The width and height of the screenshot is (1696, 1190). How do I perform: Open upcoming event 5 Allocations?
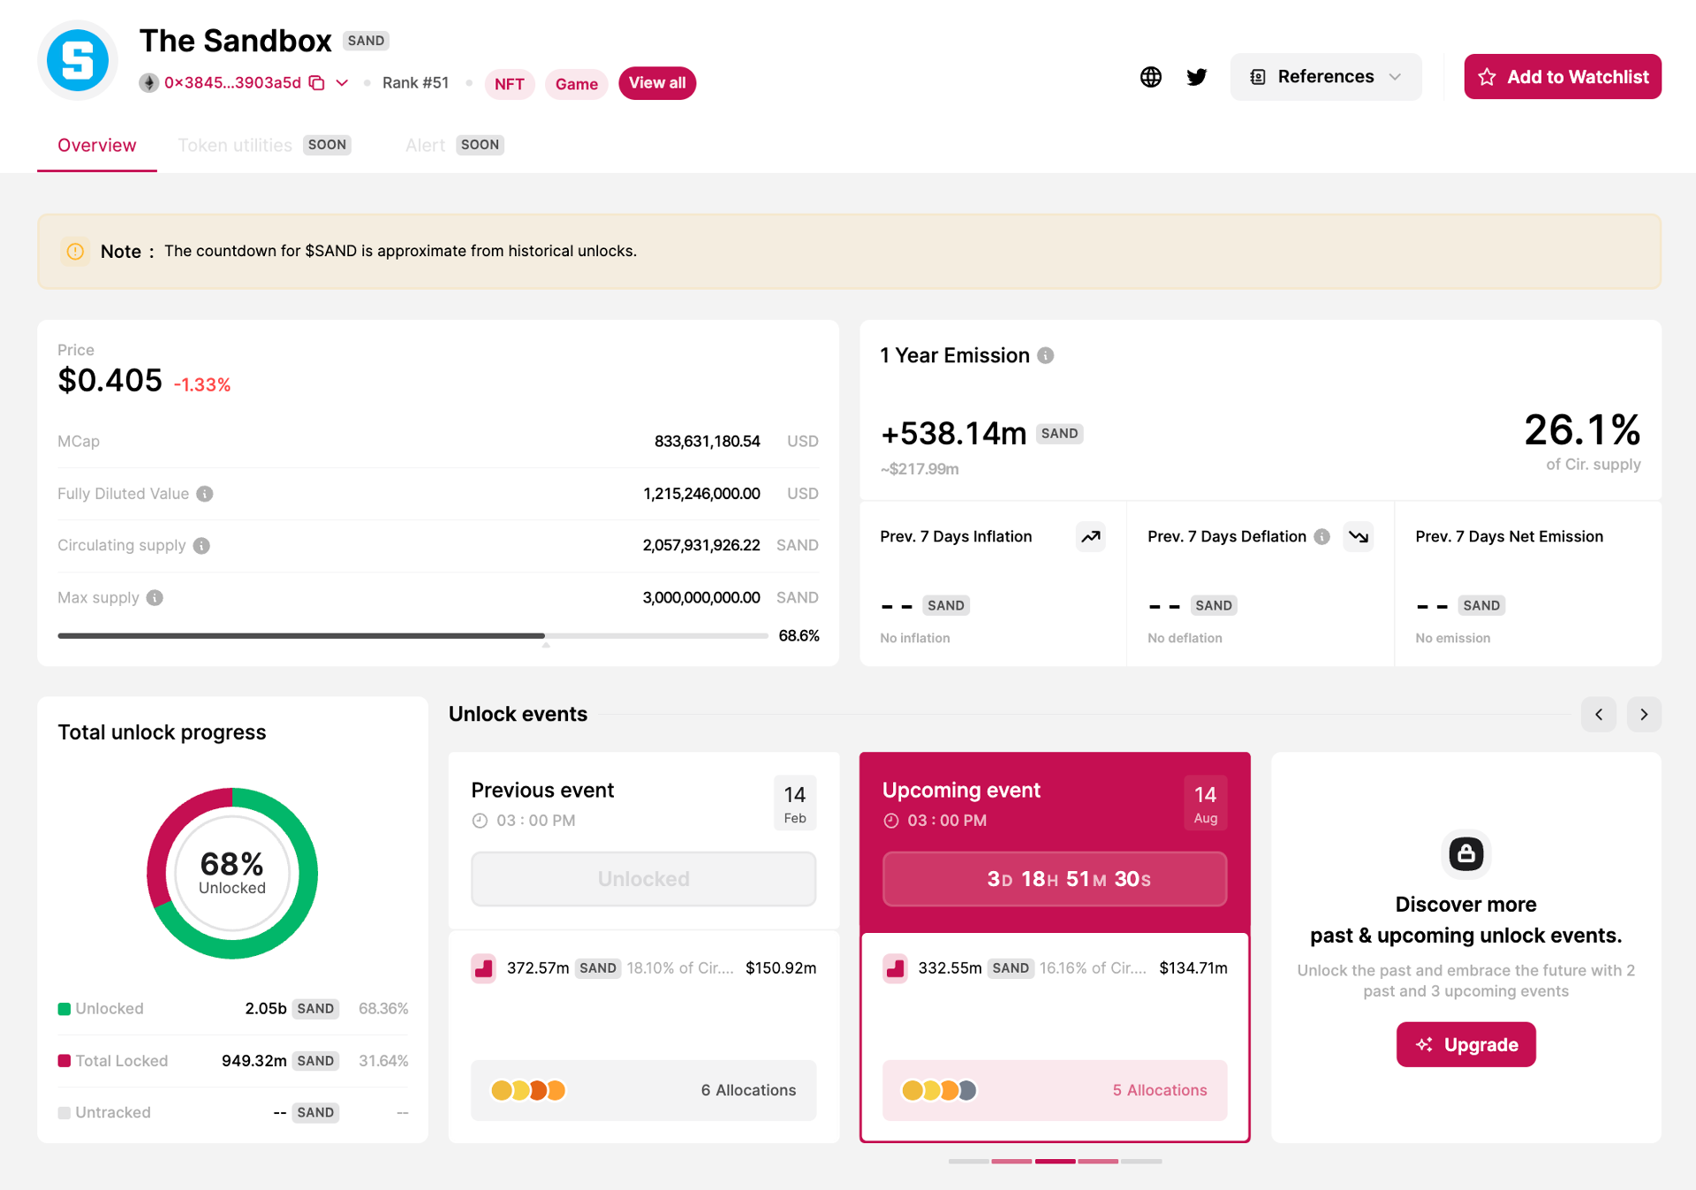click(x=1055, y=1090)
